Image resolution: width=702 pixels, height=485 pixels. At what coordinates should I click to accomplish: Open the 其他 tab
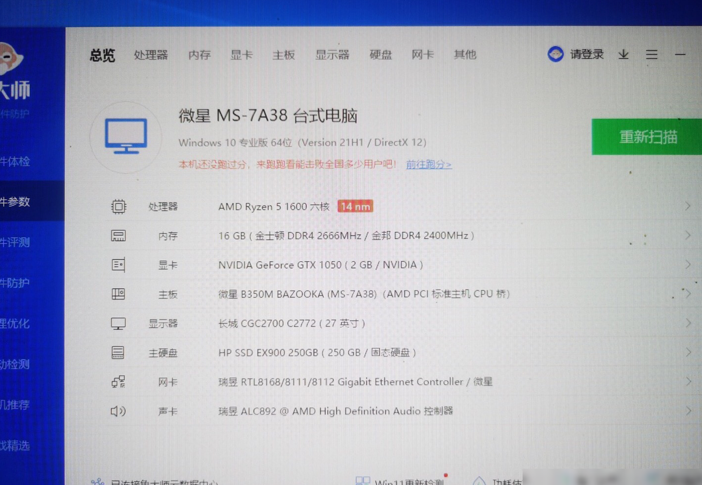[465, 55]
